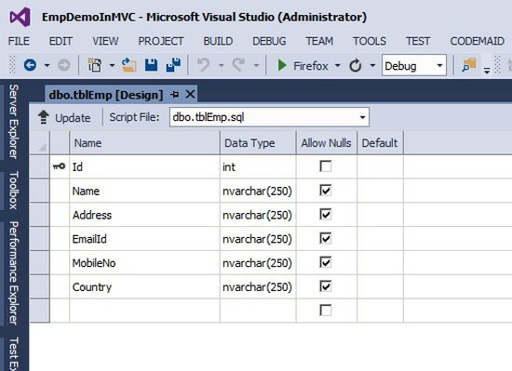
Task: Click the Redo arrow icon
Action: click(238, 65)
